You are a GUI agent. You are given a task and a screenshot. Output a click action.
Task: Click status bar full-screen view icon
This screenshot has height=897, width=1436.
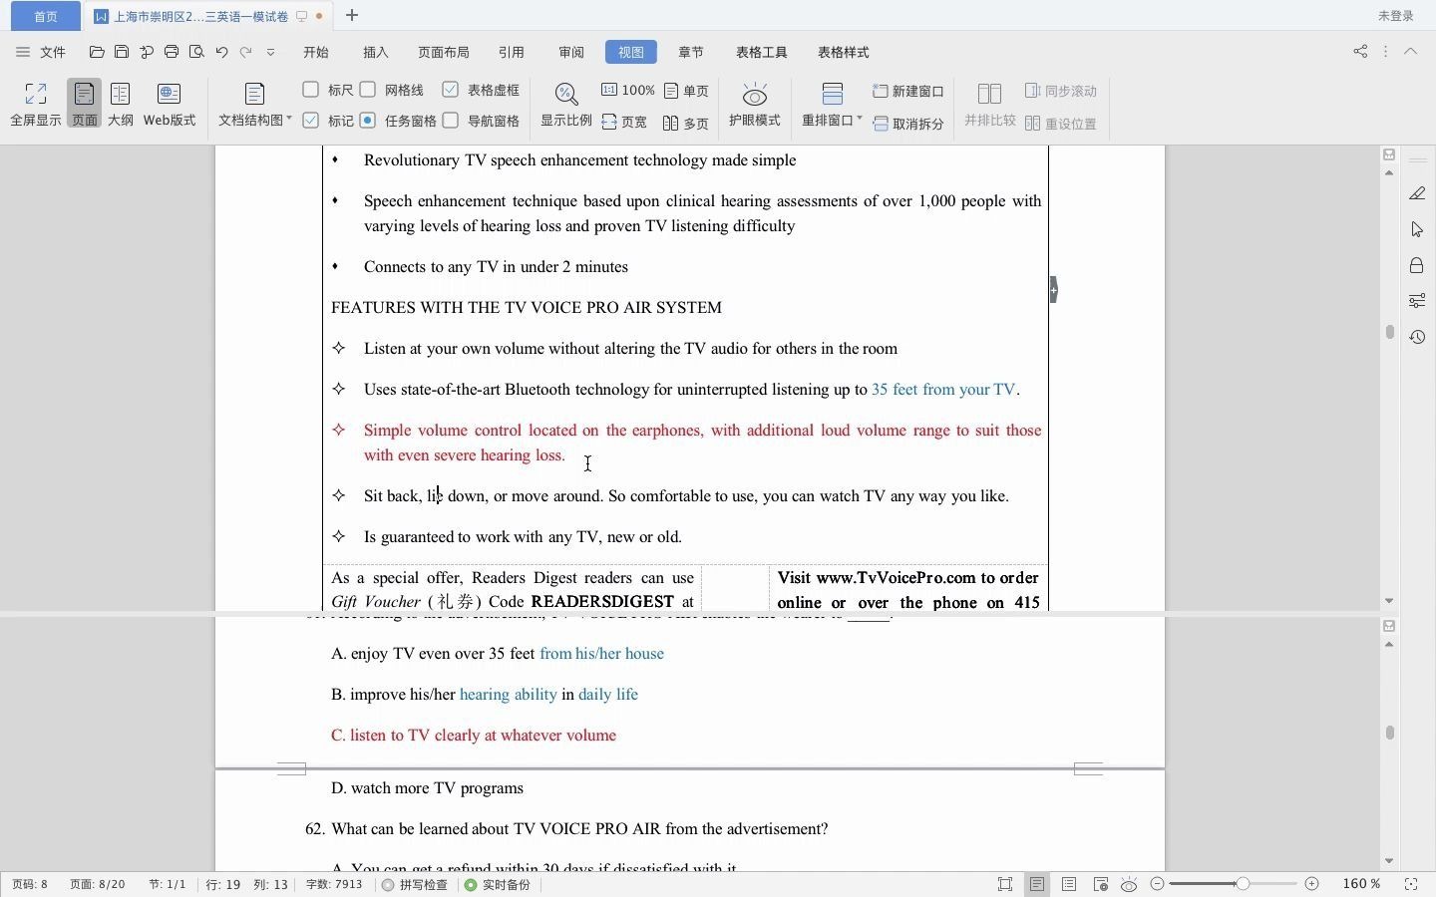tap(1005, 884)
